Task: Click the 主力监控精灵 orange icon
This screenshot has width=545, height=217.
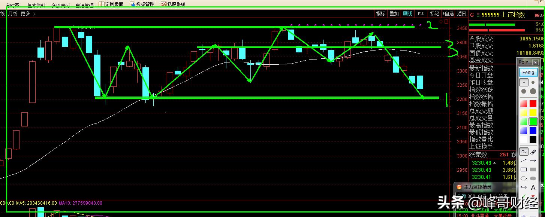Action: [459, 187]
